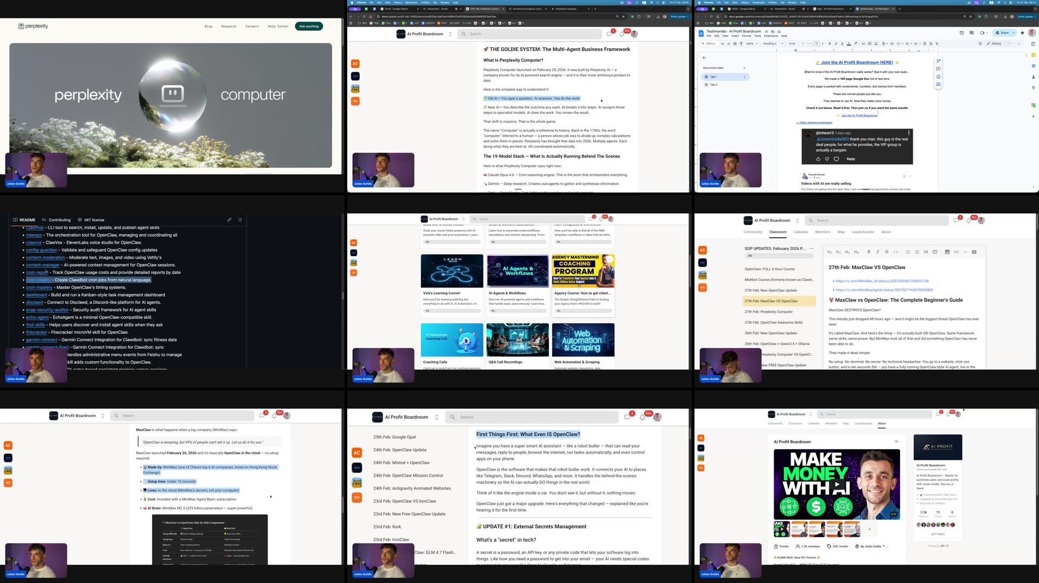Click the Email & Content Automation progress bar
The height and width of the screenshot is (583, 1039).
tap(518, 242)
